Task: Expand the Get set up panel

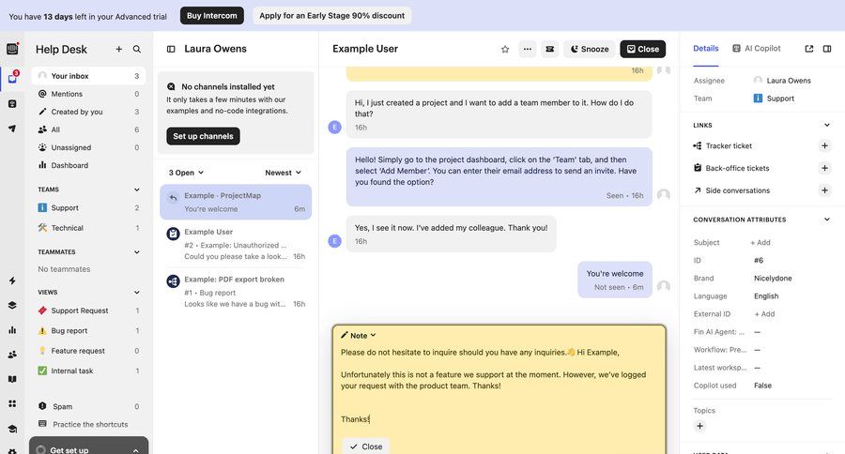Action: tap(89, 447)
